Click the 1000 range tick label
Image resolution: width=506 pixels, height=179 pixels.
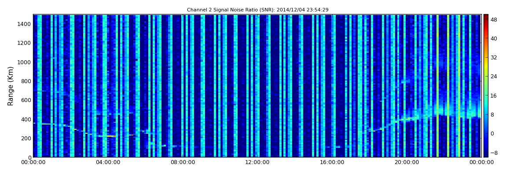24,62
